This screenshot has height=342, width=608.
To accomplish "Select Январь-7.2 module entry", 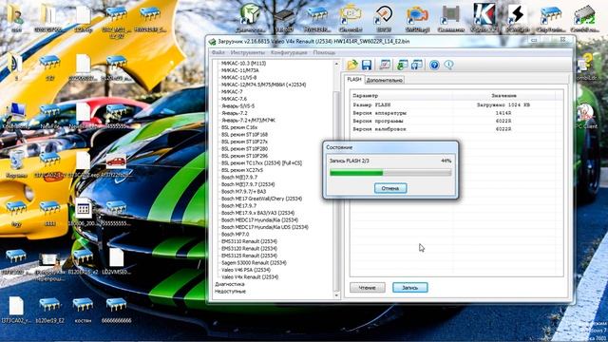I will point(235,113).
